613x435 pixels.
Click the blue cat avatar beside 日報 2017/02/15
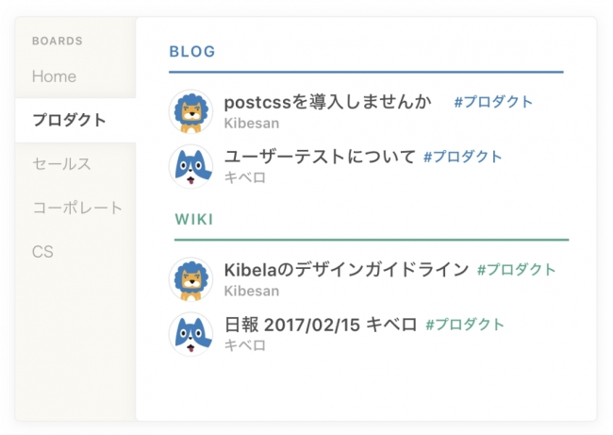tap(191, 334)
